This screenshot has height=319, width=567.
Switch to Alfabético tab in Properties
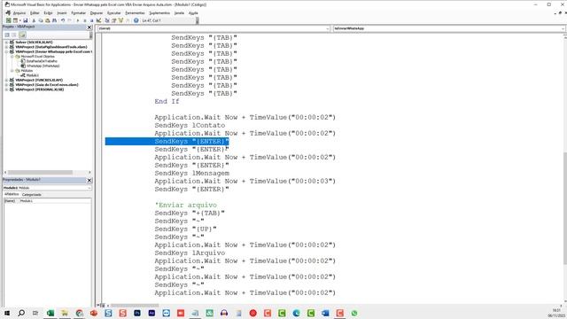point(12,194)
